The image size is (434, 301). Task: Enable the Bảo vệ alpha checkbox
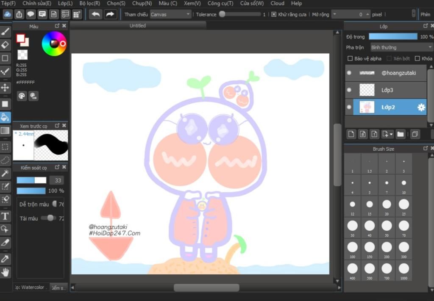[x=350, y=58]
